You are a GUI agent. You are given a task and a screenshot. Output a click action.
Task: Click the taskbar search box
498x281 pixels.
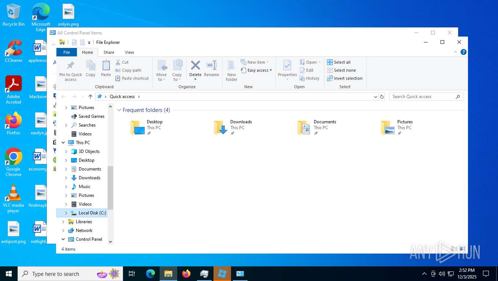coord(70,274)
